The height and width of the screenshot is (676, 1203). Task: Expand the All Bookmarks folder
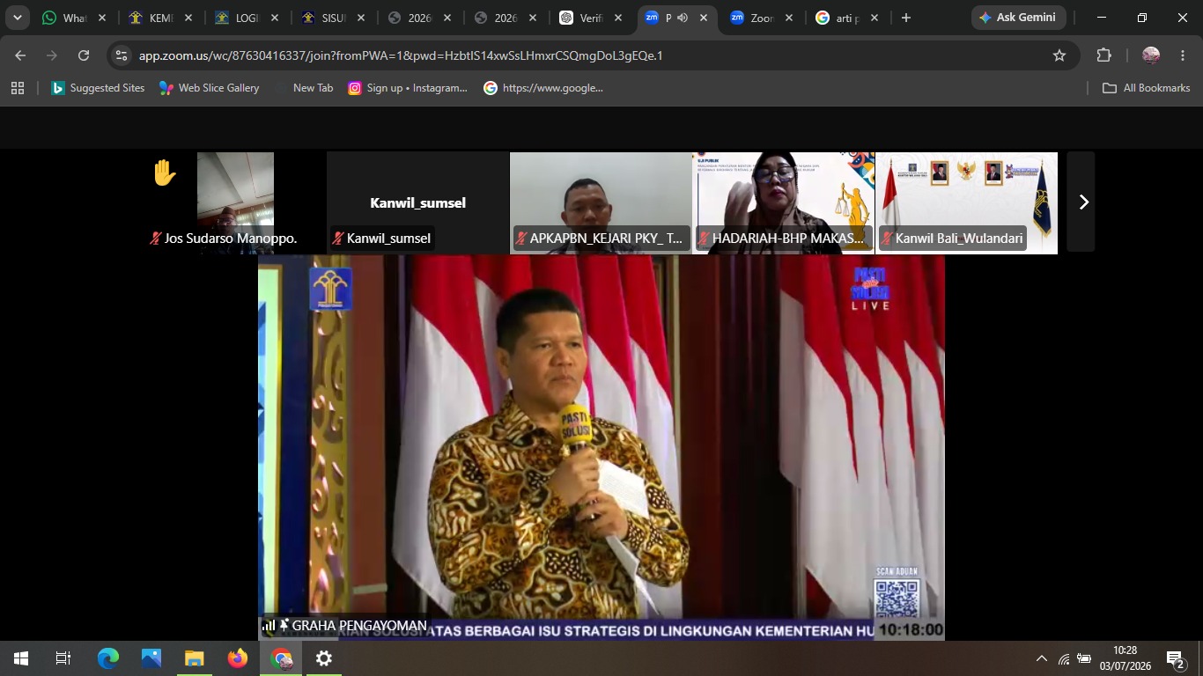[x=1146, y=88]
